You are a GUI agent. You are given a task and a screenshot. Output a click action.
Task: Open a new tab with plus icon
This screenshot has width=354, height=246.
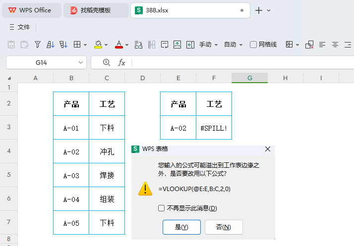[x=259, y=10]
